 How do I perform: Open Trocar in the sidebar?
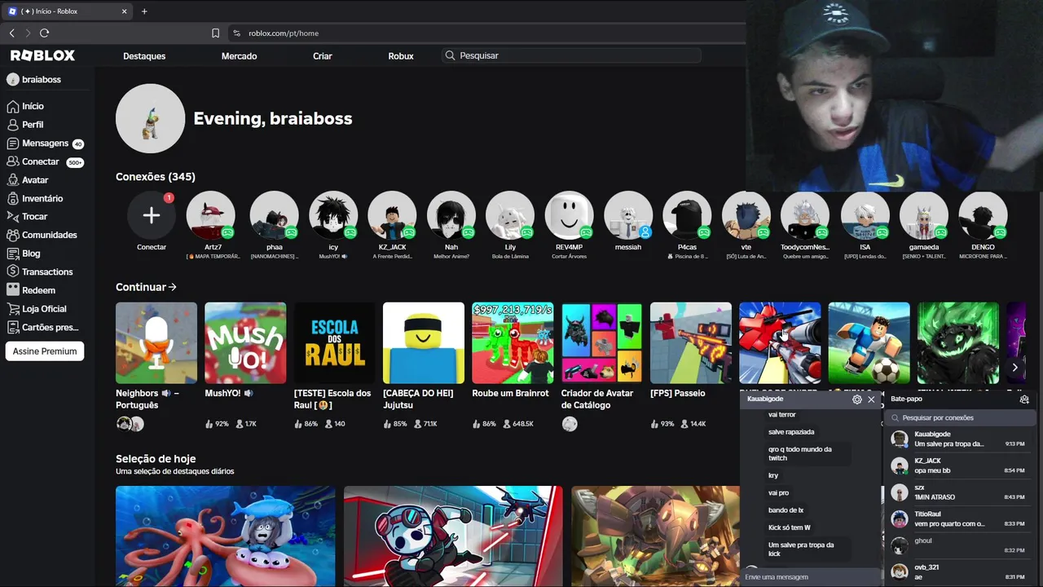[27, 217]
